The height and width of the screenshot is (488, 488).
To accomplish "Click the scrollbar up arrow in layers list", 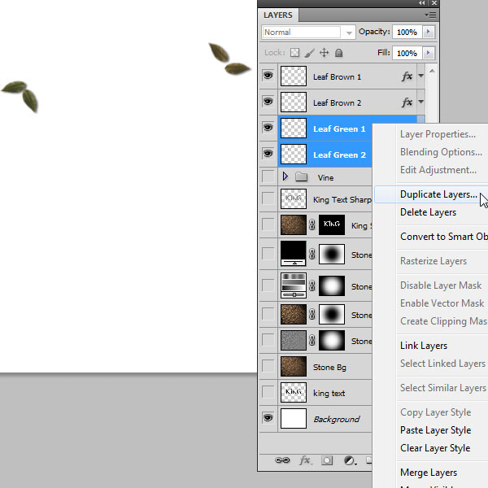I will click(x=432, y=71).
